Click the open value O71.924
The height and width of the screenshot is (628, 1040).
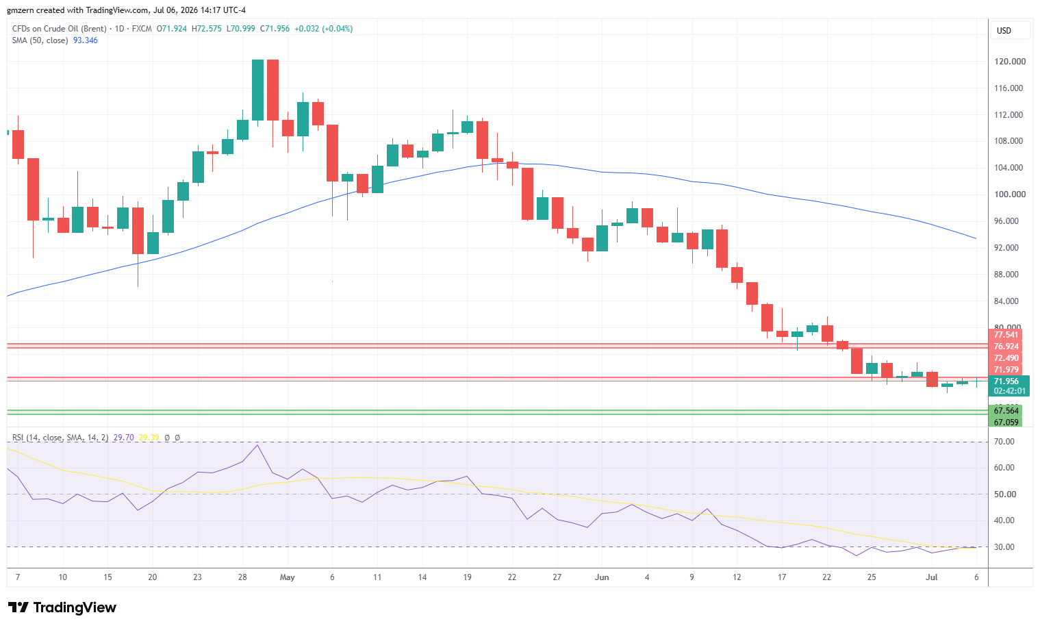point(172,29)
